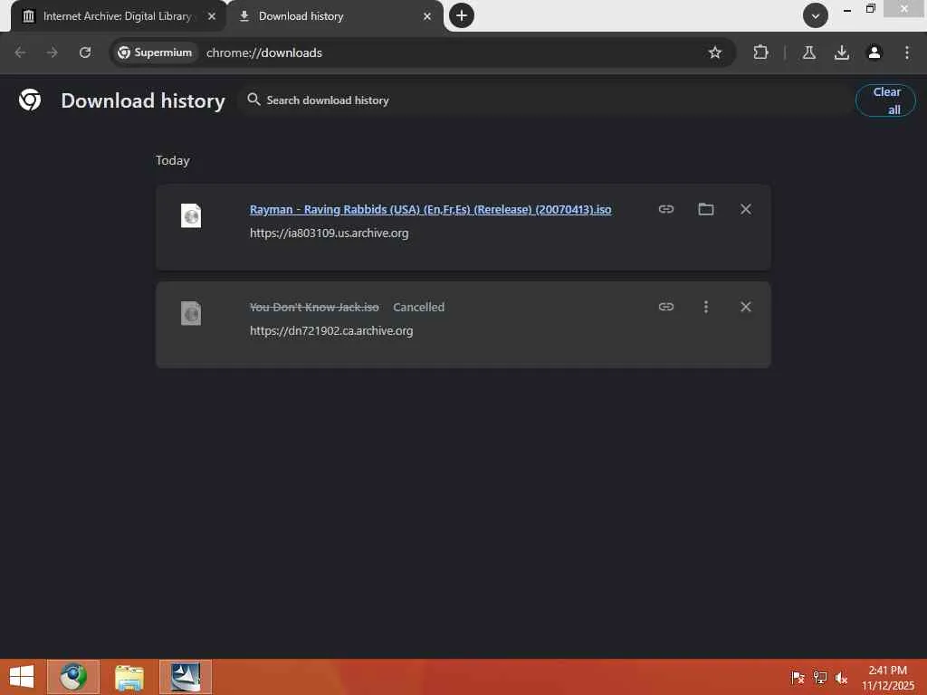Minimize the browser window
The height and width of the screenshot is (695, 927).
point(846,9)
